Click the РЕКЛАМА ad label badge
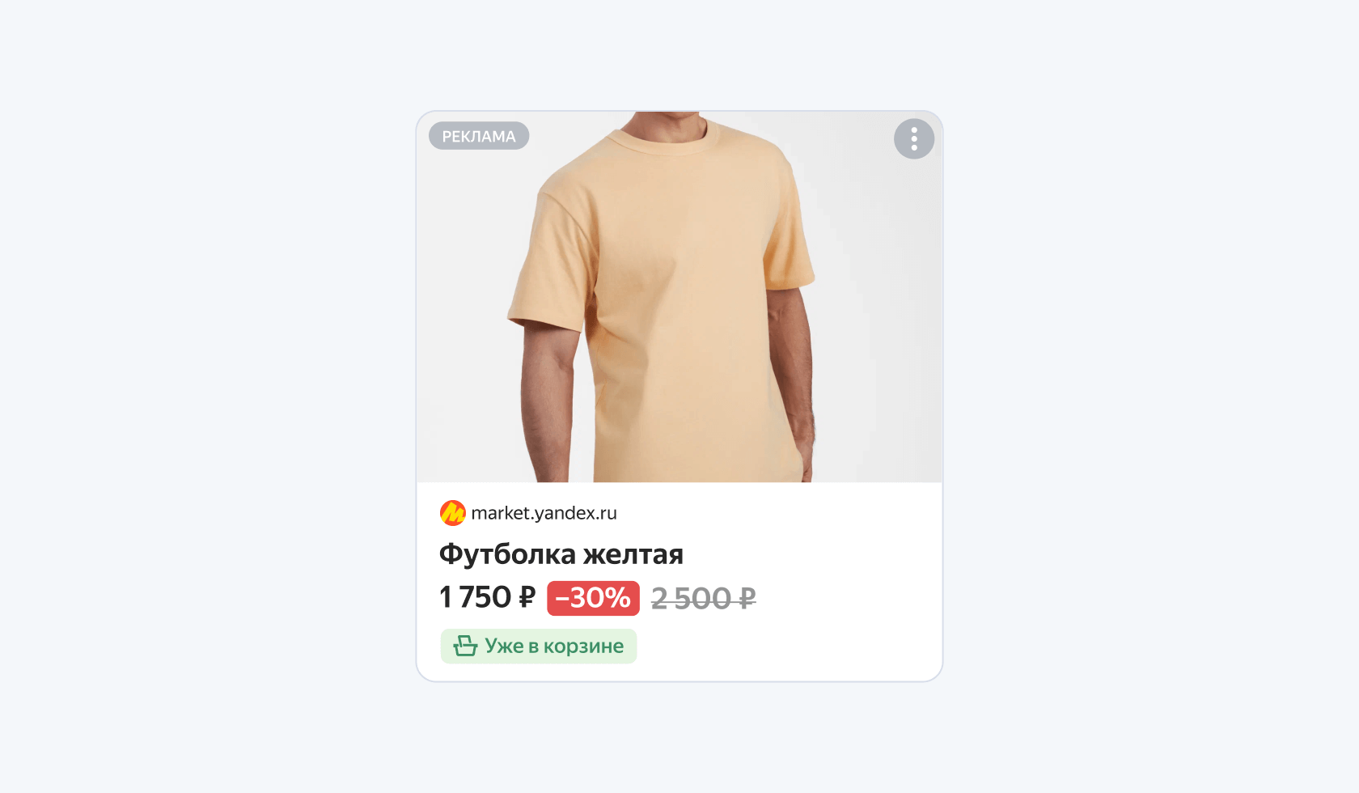The width and height of the screenshot is (1359, 793). point(479,136)
